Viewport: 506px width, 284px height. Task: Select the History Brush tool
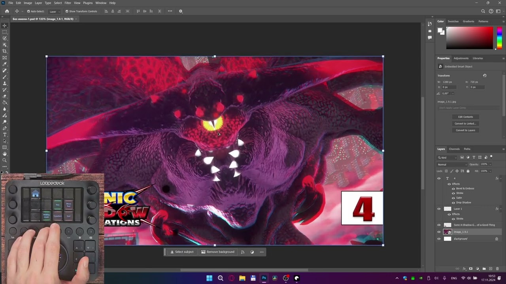[5, 90]
